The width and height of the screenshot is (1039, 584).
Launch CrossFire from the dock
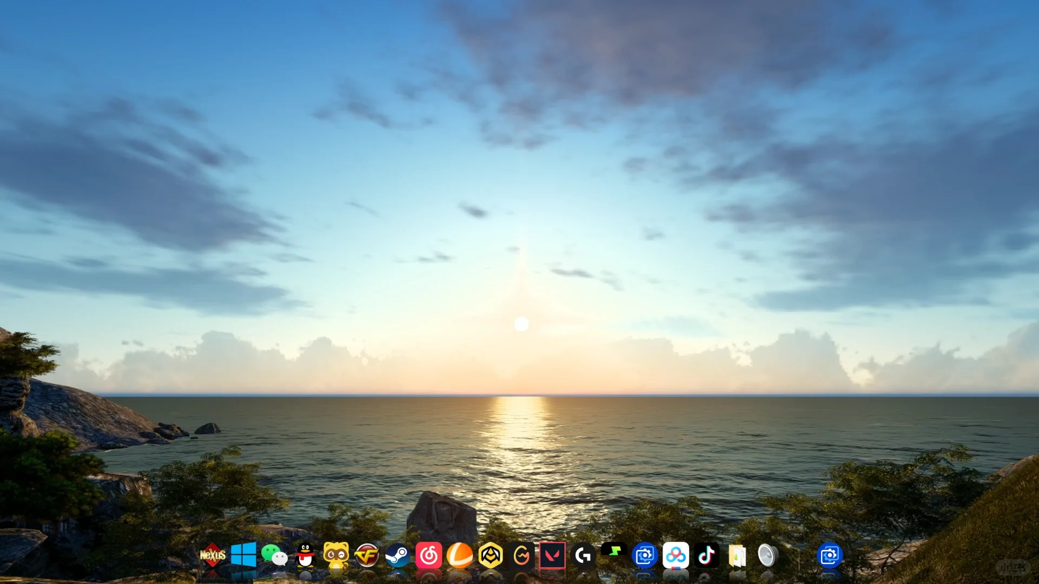pyautogui.click(x=367, y=555)
